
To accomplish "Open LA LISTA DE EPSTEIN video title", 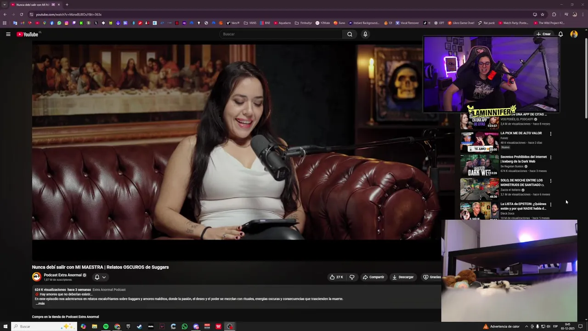I will coord(523,206).
